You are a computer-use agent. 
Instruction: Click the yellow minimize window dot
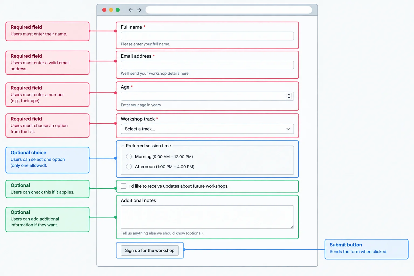click(x=111, y=10)
